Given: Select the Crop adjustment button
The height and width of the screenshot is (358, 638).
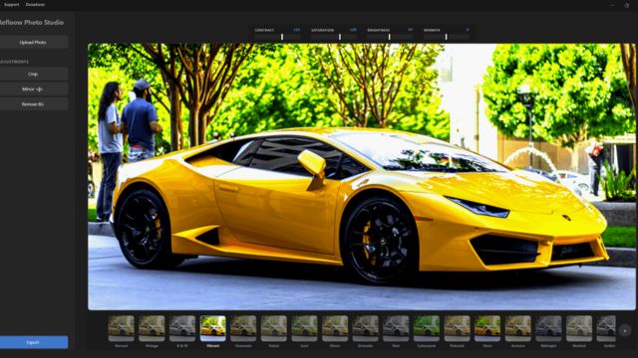Looking at the screenshot, I should coord(33,74).
